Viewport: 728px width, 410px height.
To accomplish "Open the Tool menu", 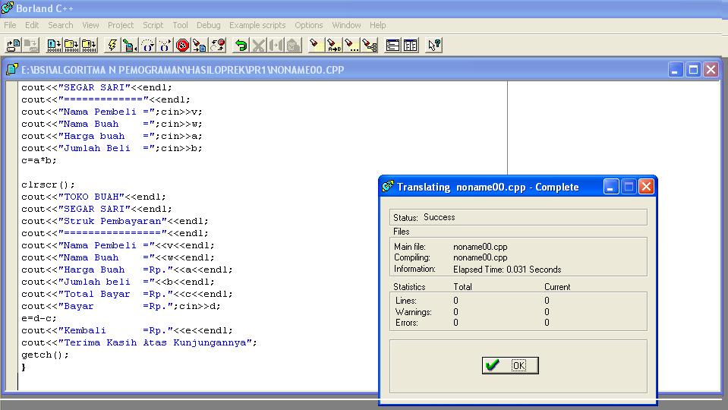I will (x=180, y=25).
